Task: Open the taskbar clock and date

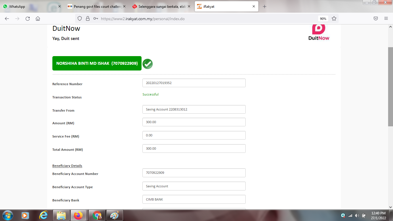Action: coord(378,216)
